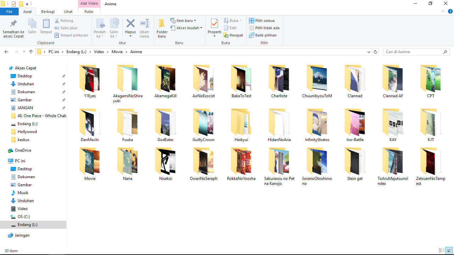This screenshot has width=454, height=255.
Task: Select Hollywood folder in sidebar
Action: click(27, 132)
